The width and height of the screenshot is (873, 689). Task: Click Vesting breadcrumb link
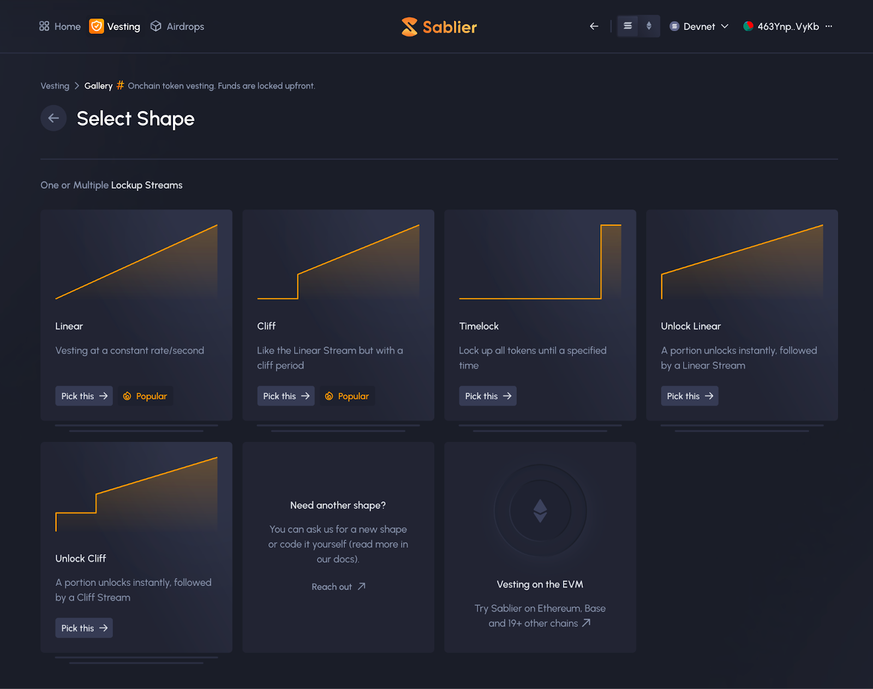(x=55, y=86)
